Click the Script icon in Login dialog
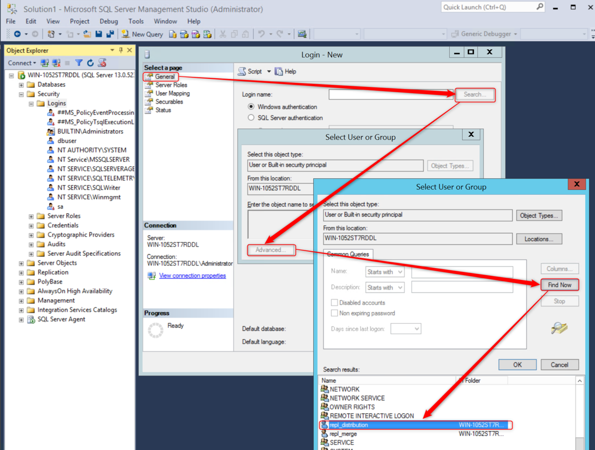This screenshot has width=595, height=450. tap(242, 71)
